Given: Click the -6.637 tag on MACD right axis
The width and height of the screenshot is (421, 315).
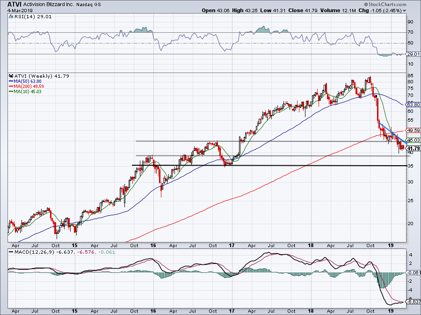Looking at the screenshot, I should (x=414, y=301).
